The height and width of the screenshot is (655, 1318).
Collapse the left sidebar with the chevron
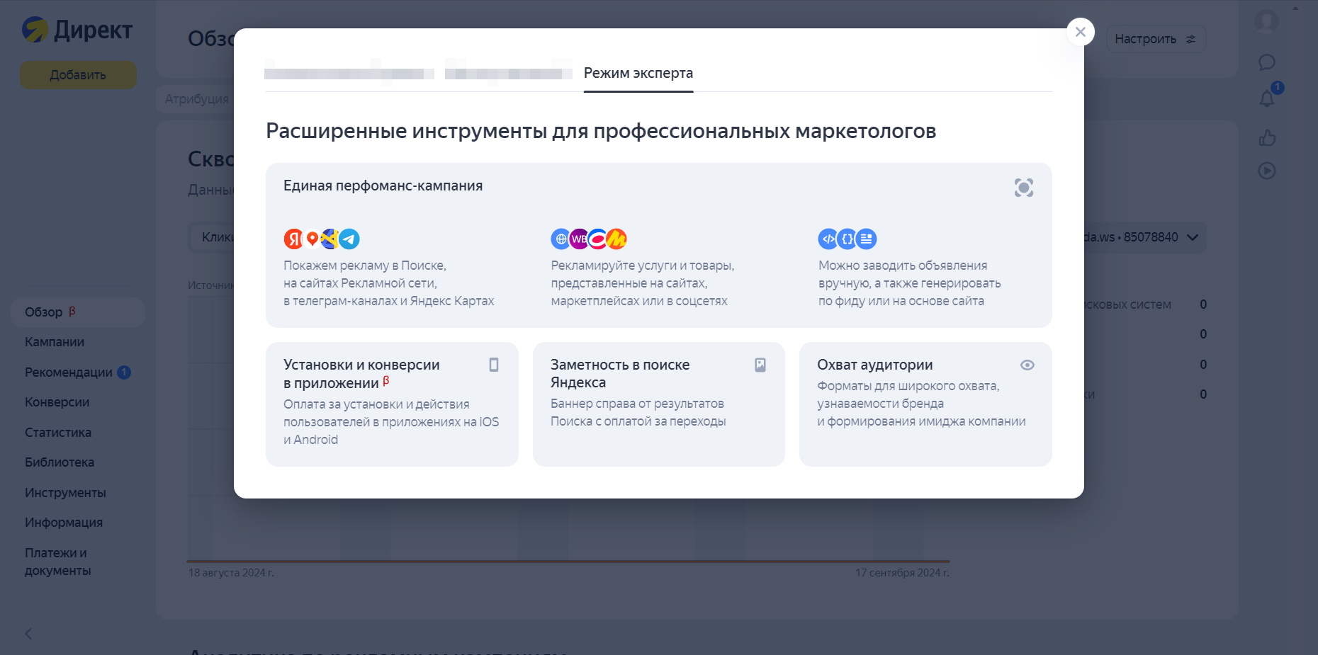coord(28,634)
